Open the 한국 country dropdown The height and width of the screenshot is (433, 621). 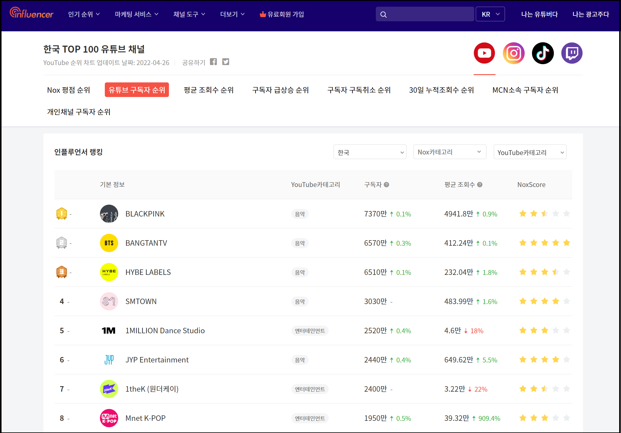tap(370, 152)
